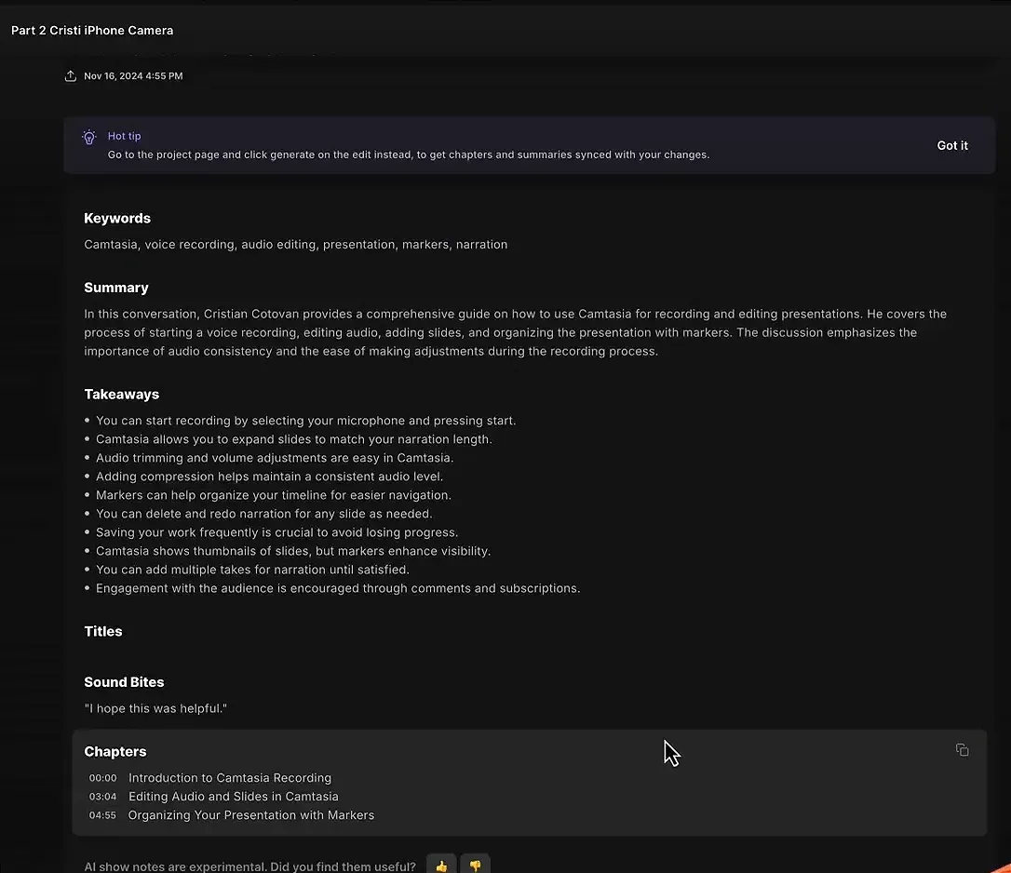Select the Summary section heading
1011x873 pixels.
coord(115,288)
